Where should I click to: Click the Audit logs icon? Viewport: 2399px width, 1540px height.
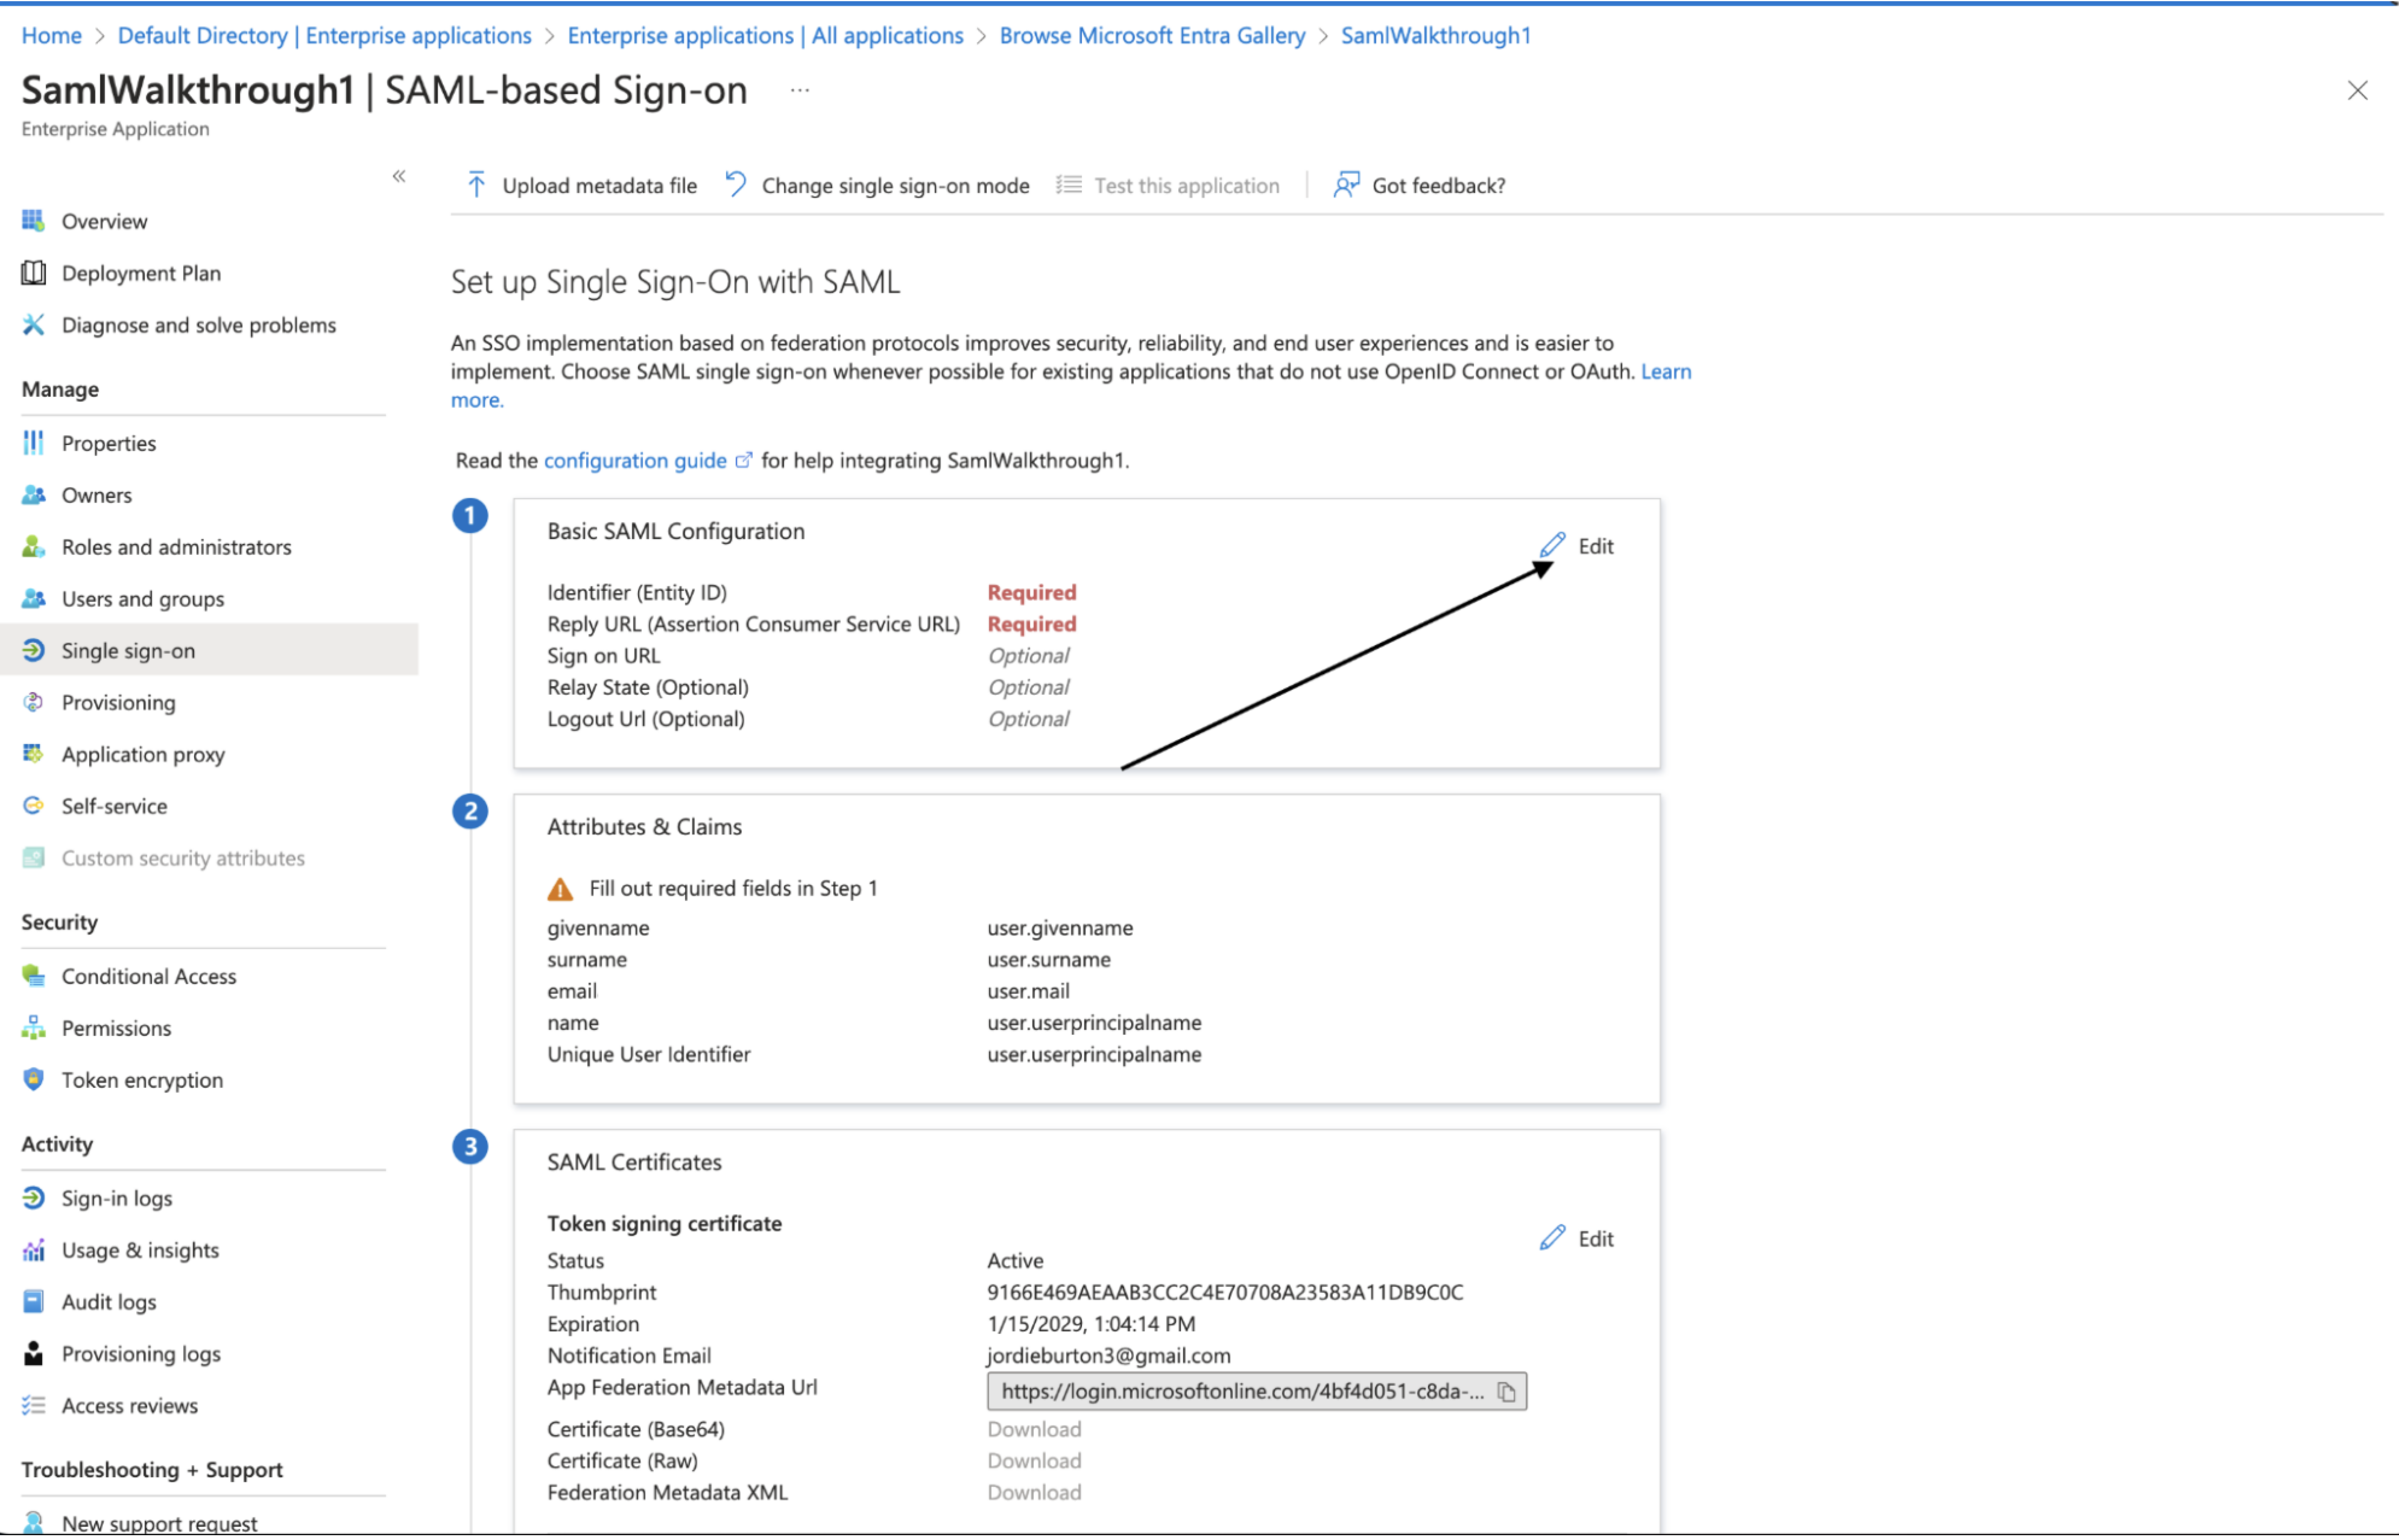coord(33,1302)
